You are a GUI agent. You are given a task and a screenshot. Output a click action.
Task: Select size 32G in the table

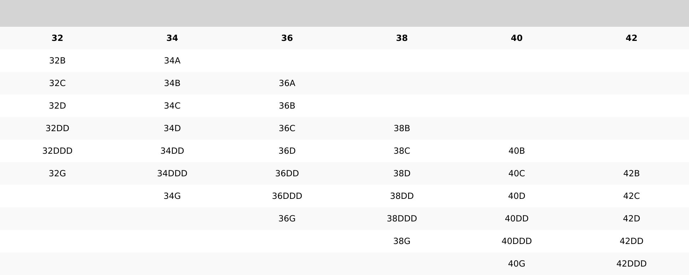point(57,173)
